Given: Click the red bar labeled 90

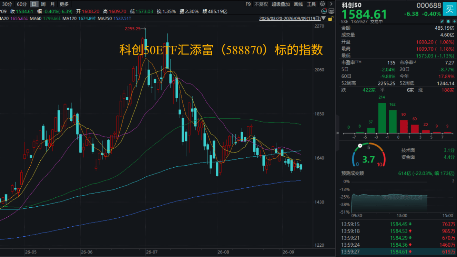Looking at the screenshot, I should coord(404,126).
